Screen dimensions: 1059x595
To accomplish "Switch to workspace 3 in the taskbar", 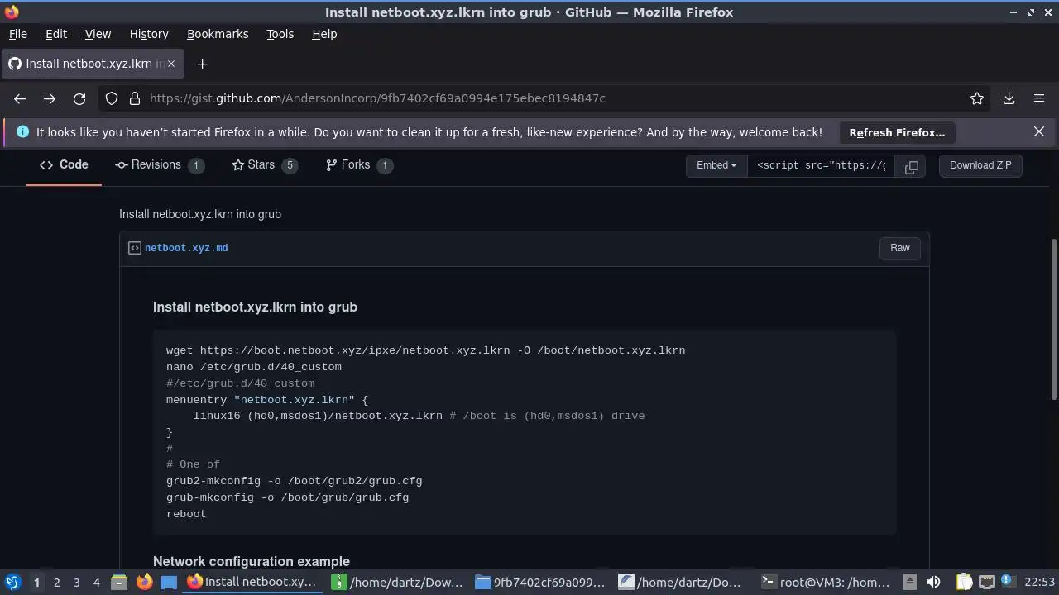I will pyautogui.click(x=76, y=582).
